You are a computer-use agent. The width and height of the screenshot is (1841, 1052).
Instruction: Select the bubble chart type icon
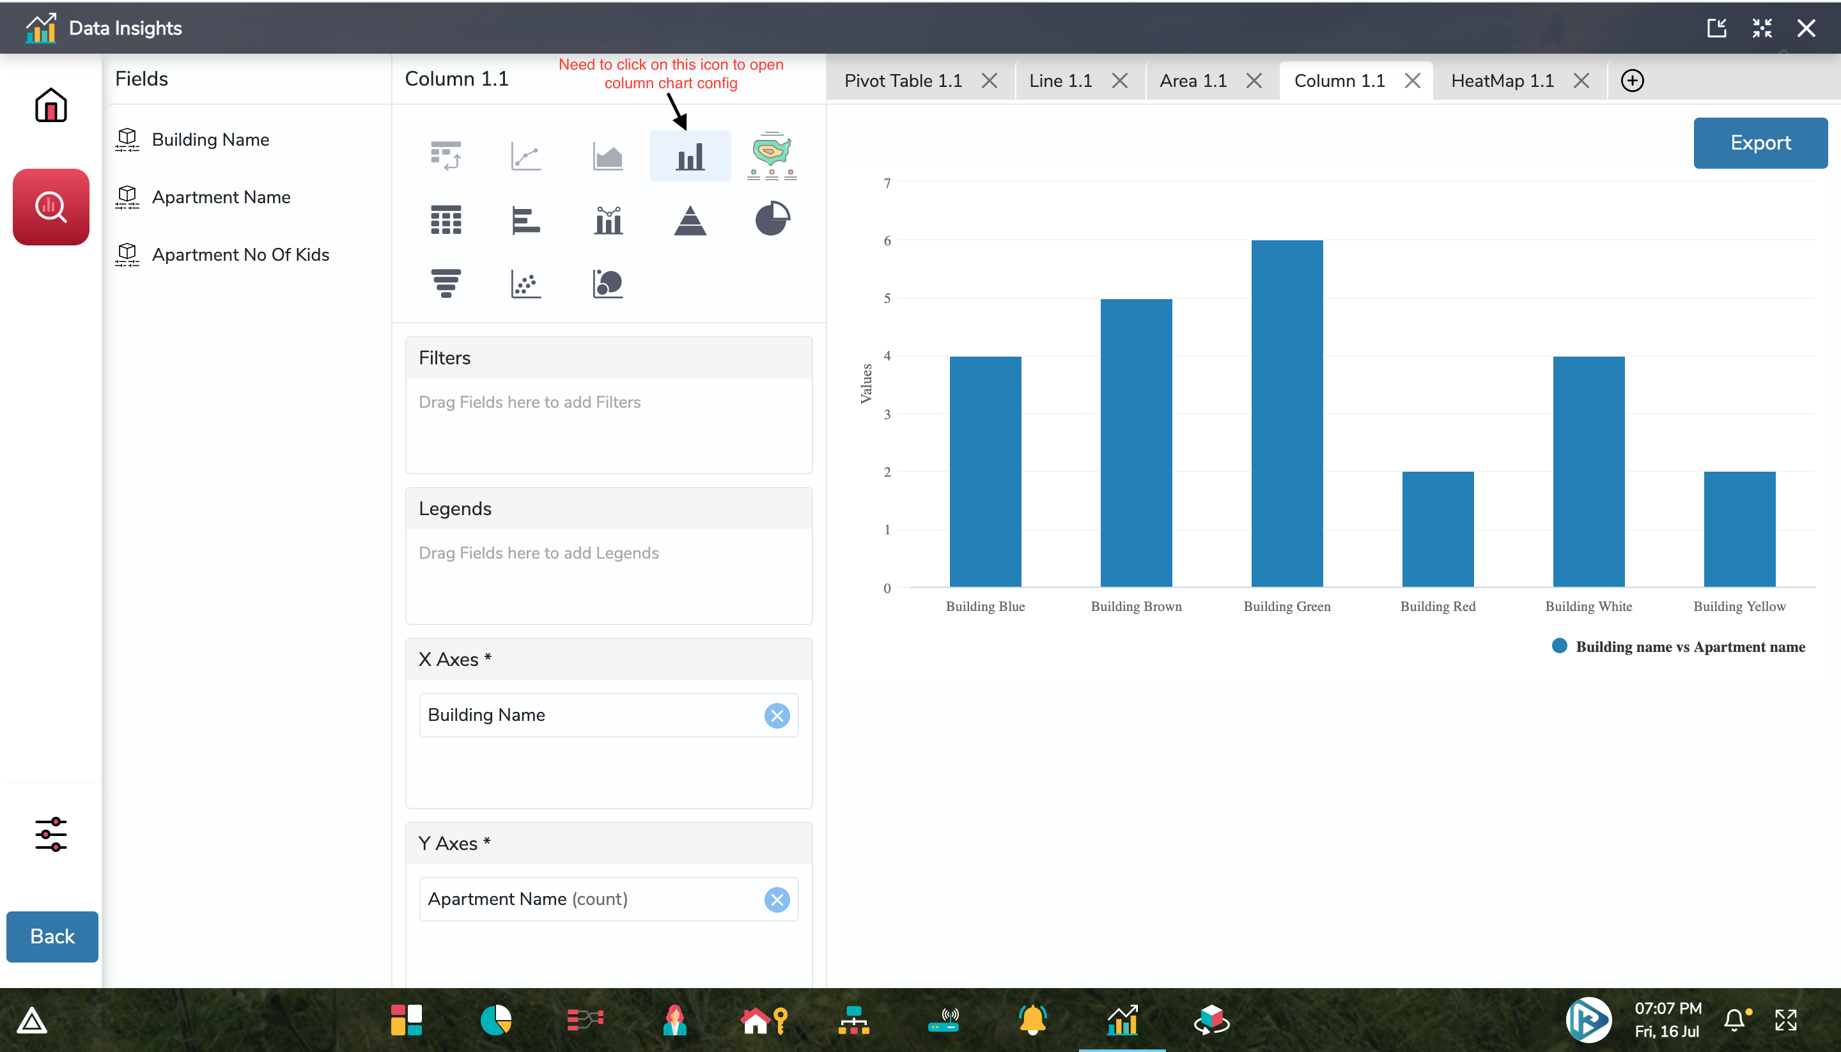click(608, 283)
